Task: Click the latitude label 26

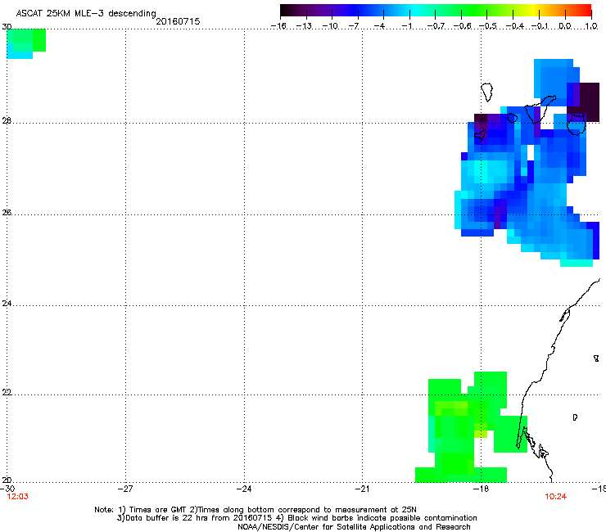Action: 7,212
